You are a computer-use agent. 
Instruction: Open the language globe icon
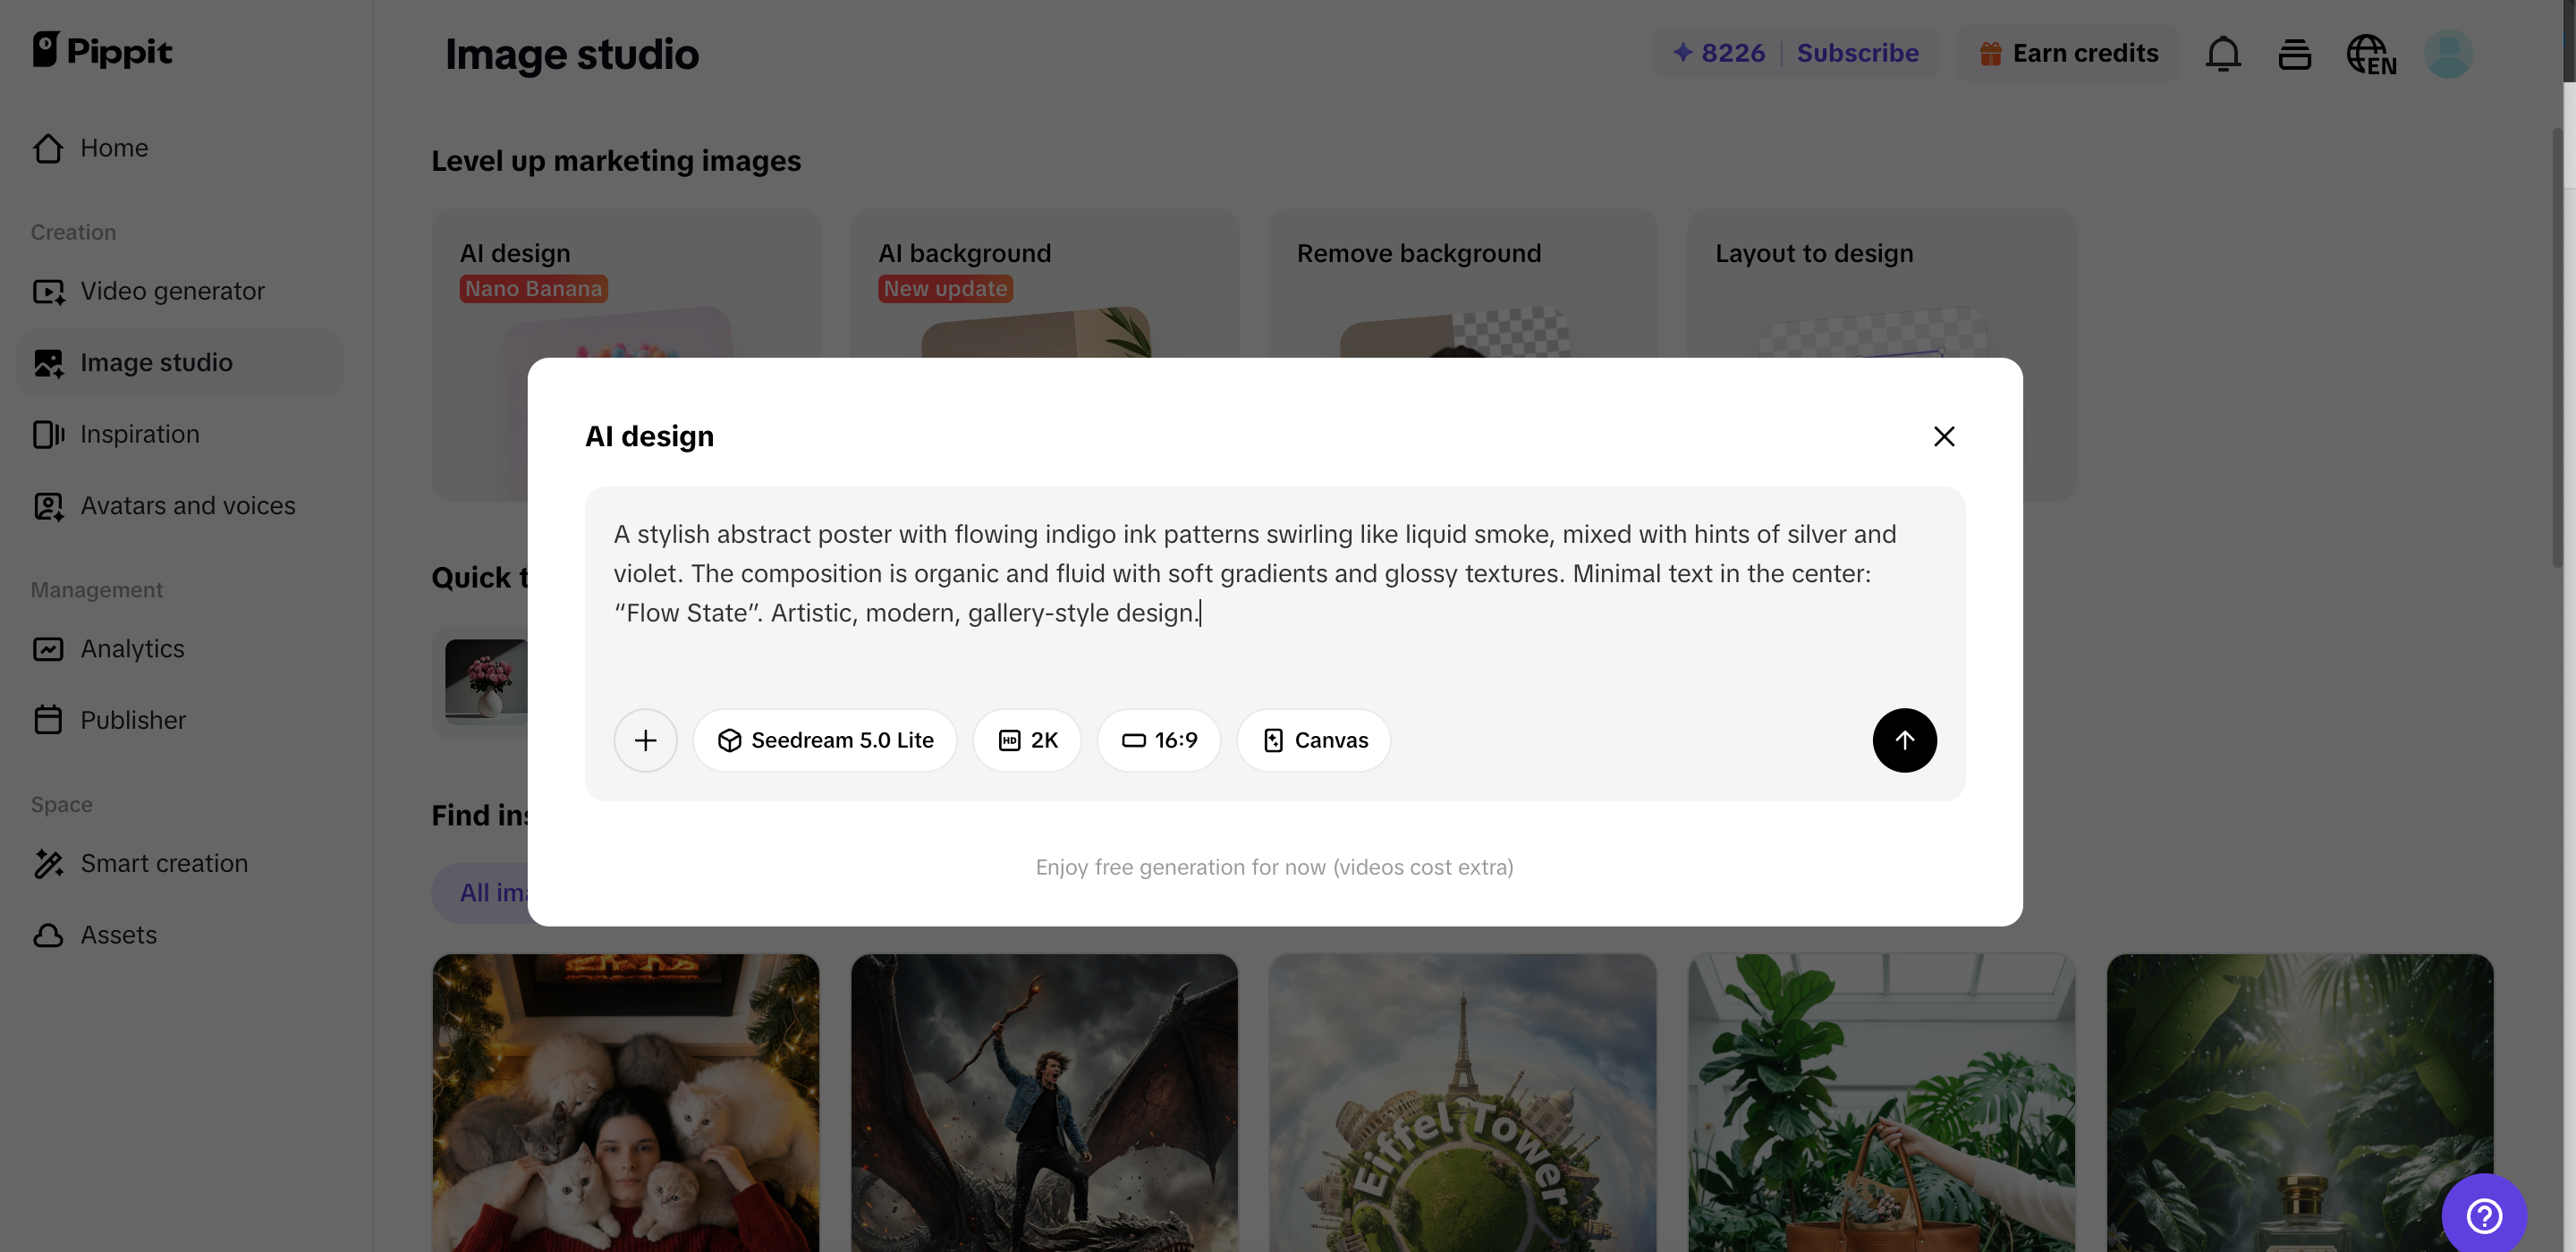(x=2370, y=54)
